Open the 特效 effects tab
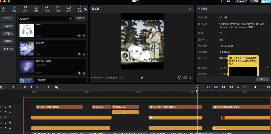Screen dimensions: 271x134 (x=47, y=9)
